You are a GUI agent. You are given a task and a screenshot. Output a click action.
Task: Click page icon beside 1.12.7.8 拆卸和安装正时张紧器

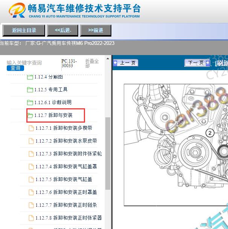tap(31, 218)
